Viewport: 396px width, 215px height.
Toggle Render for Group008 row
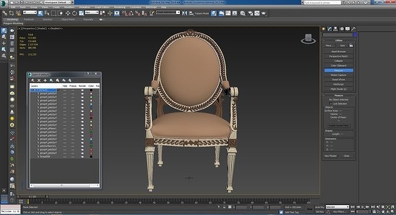(x=82, y=156)
